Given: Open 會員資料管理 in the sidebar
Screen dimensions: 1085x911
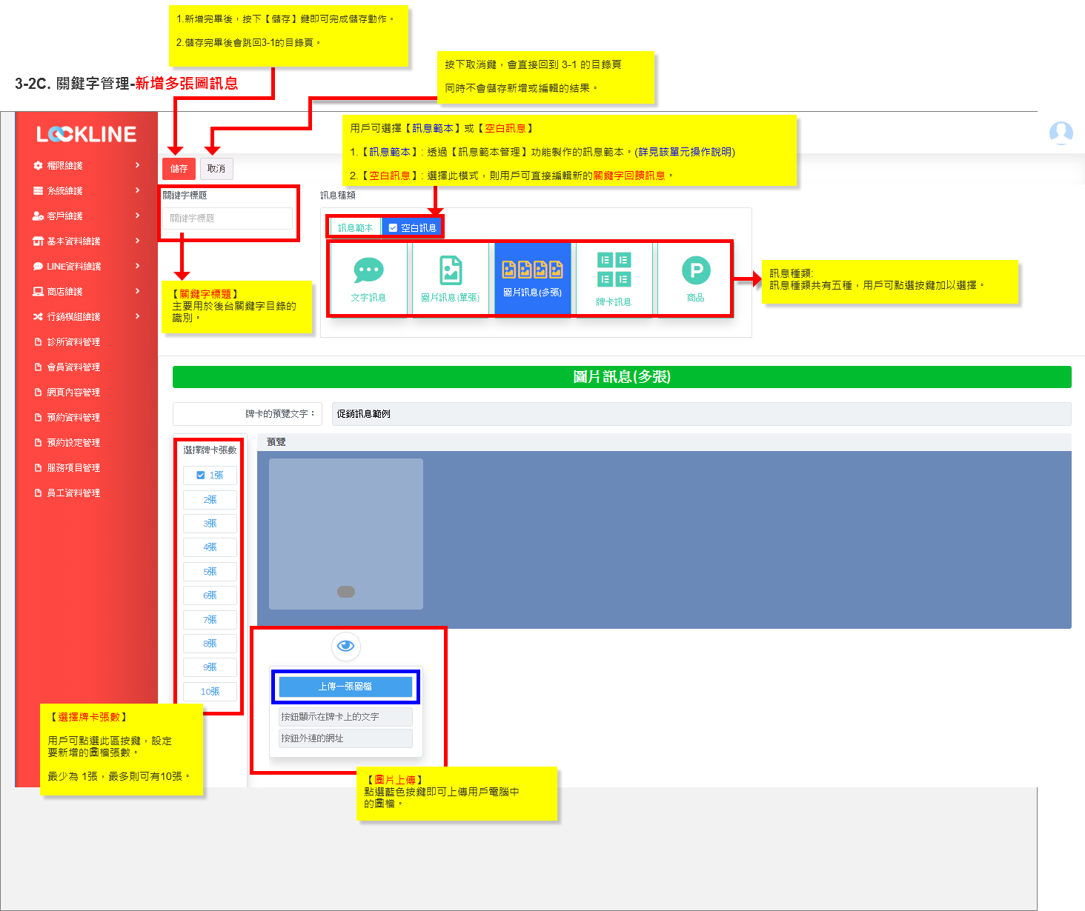Looking at the screenshot, I should click(x=73, y=367).
